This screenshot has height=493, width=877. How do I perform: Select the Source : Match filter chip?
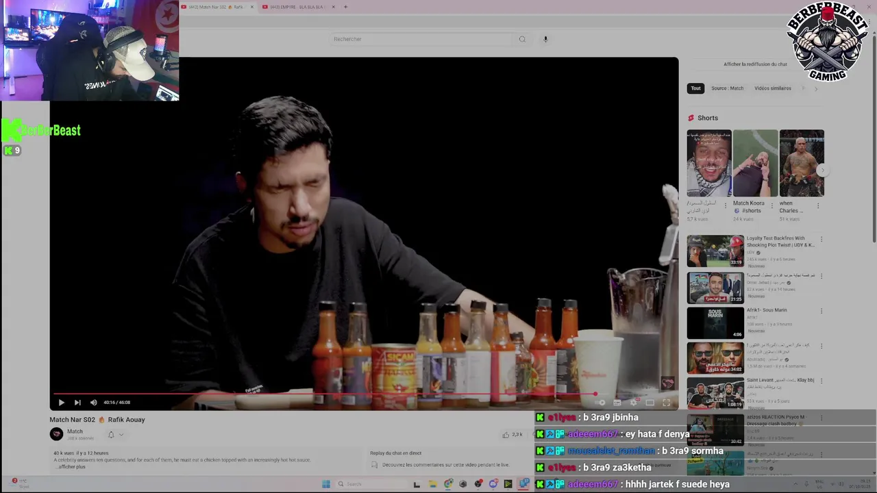coord(727,88)
